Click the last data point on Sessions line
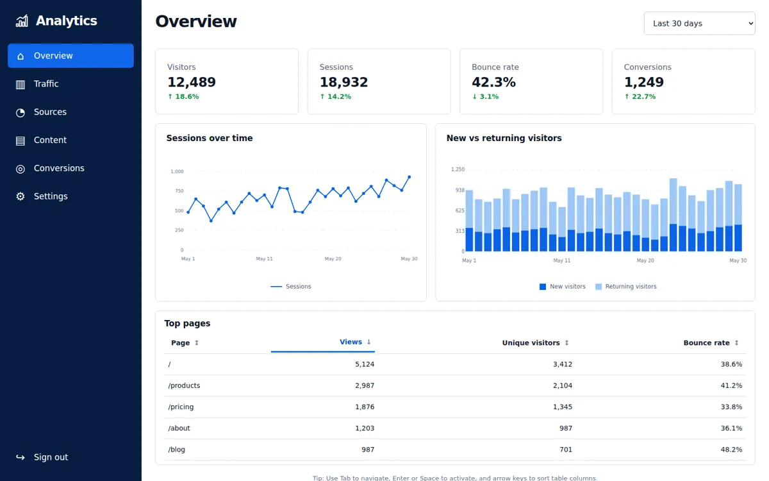 click(409, 177)
